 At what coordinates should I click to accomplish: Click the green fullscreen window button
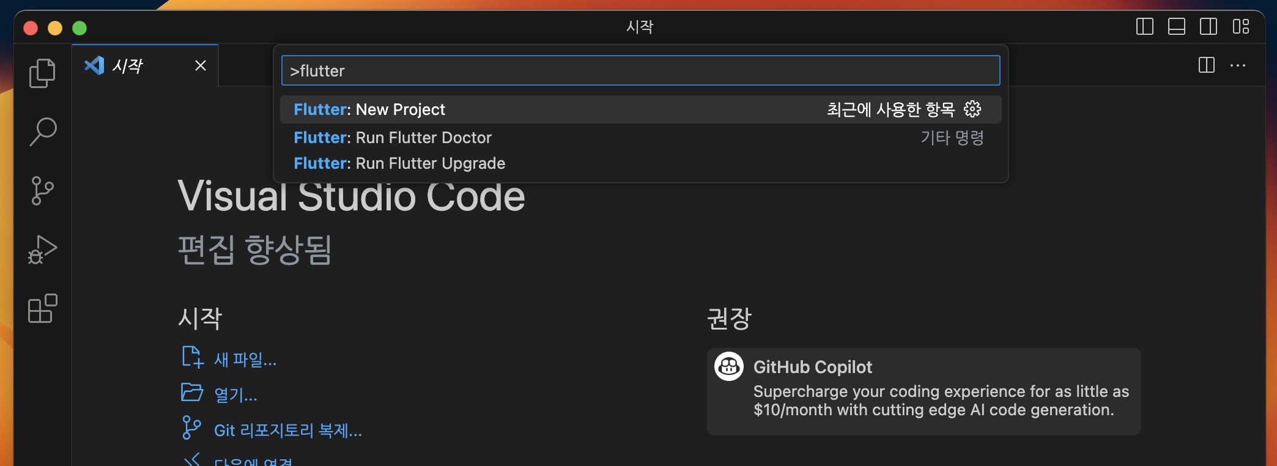coord(80,28)
